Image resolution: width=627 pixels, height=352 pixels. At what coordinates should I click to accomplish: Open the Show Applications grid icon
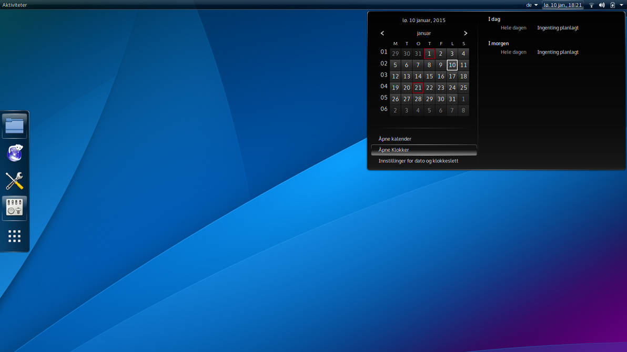click(14, 236)
